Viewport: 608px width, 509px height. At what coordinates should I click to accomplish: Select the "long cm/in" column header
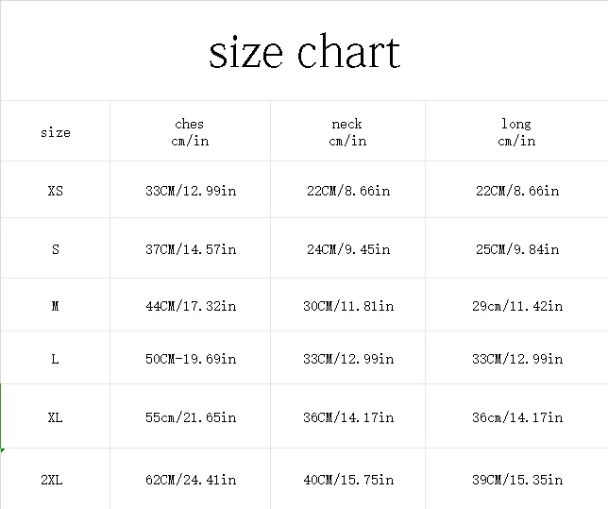(516, 132)
